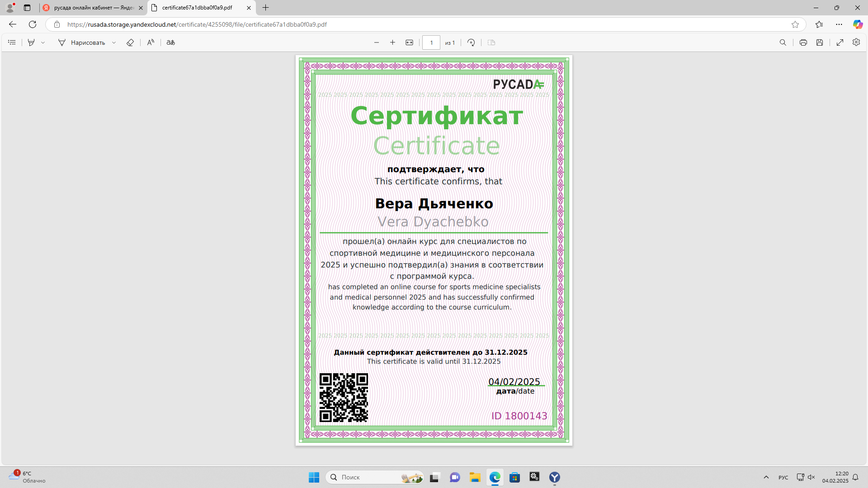
Task: Click the page view icon
Action: pos(491,42)
